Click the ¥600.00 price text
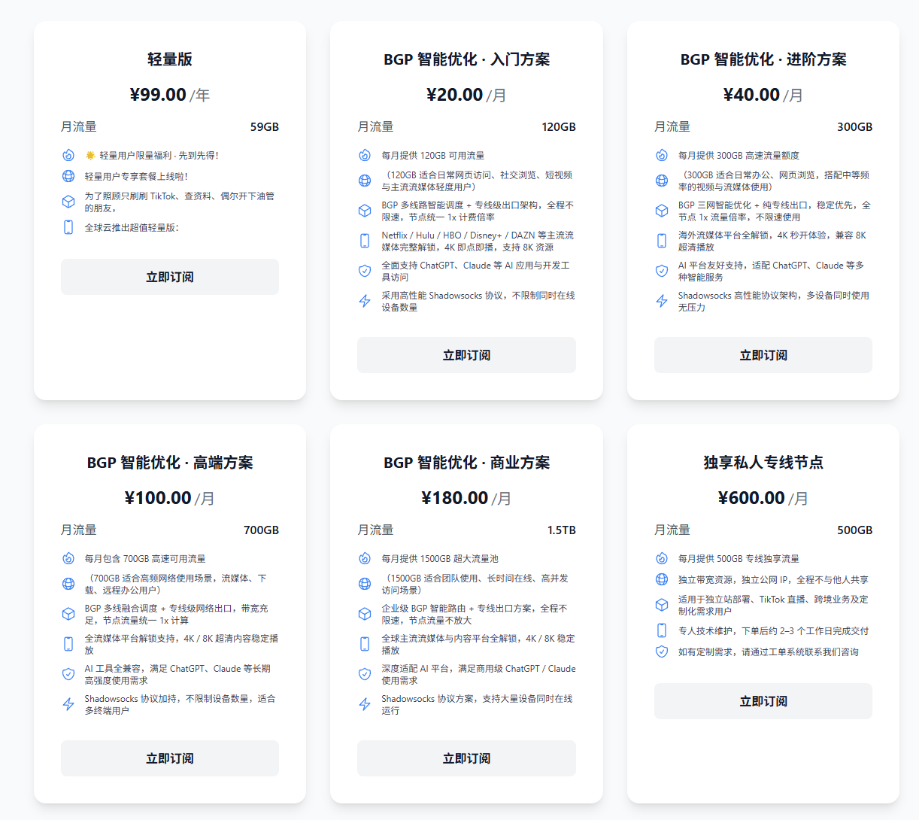919x820 pixels. 753,497
